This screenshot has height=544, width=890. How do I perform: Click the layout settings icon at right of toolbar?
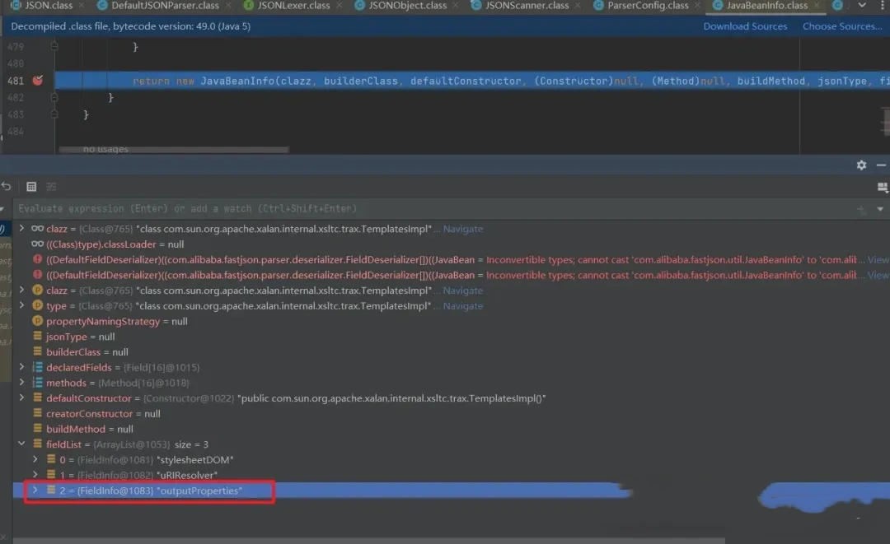(x=882, y=187)
